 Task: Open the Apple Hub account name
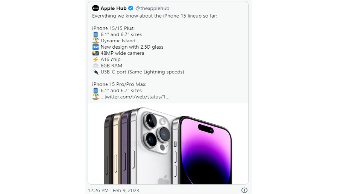coord(114,8)
